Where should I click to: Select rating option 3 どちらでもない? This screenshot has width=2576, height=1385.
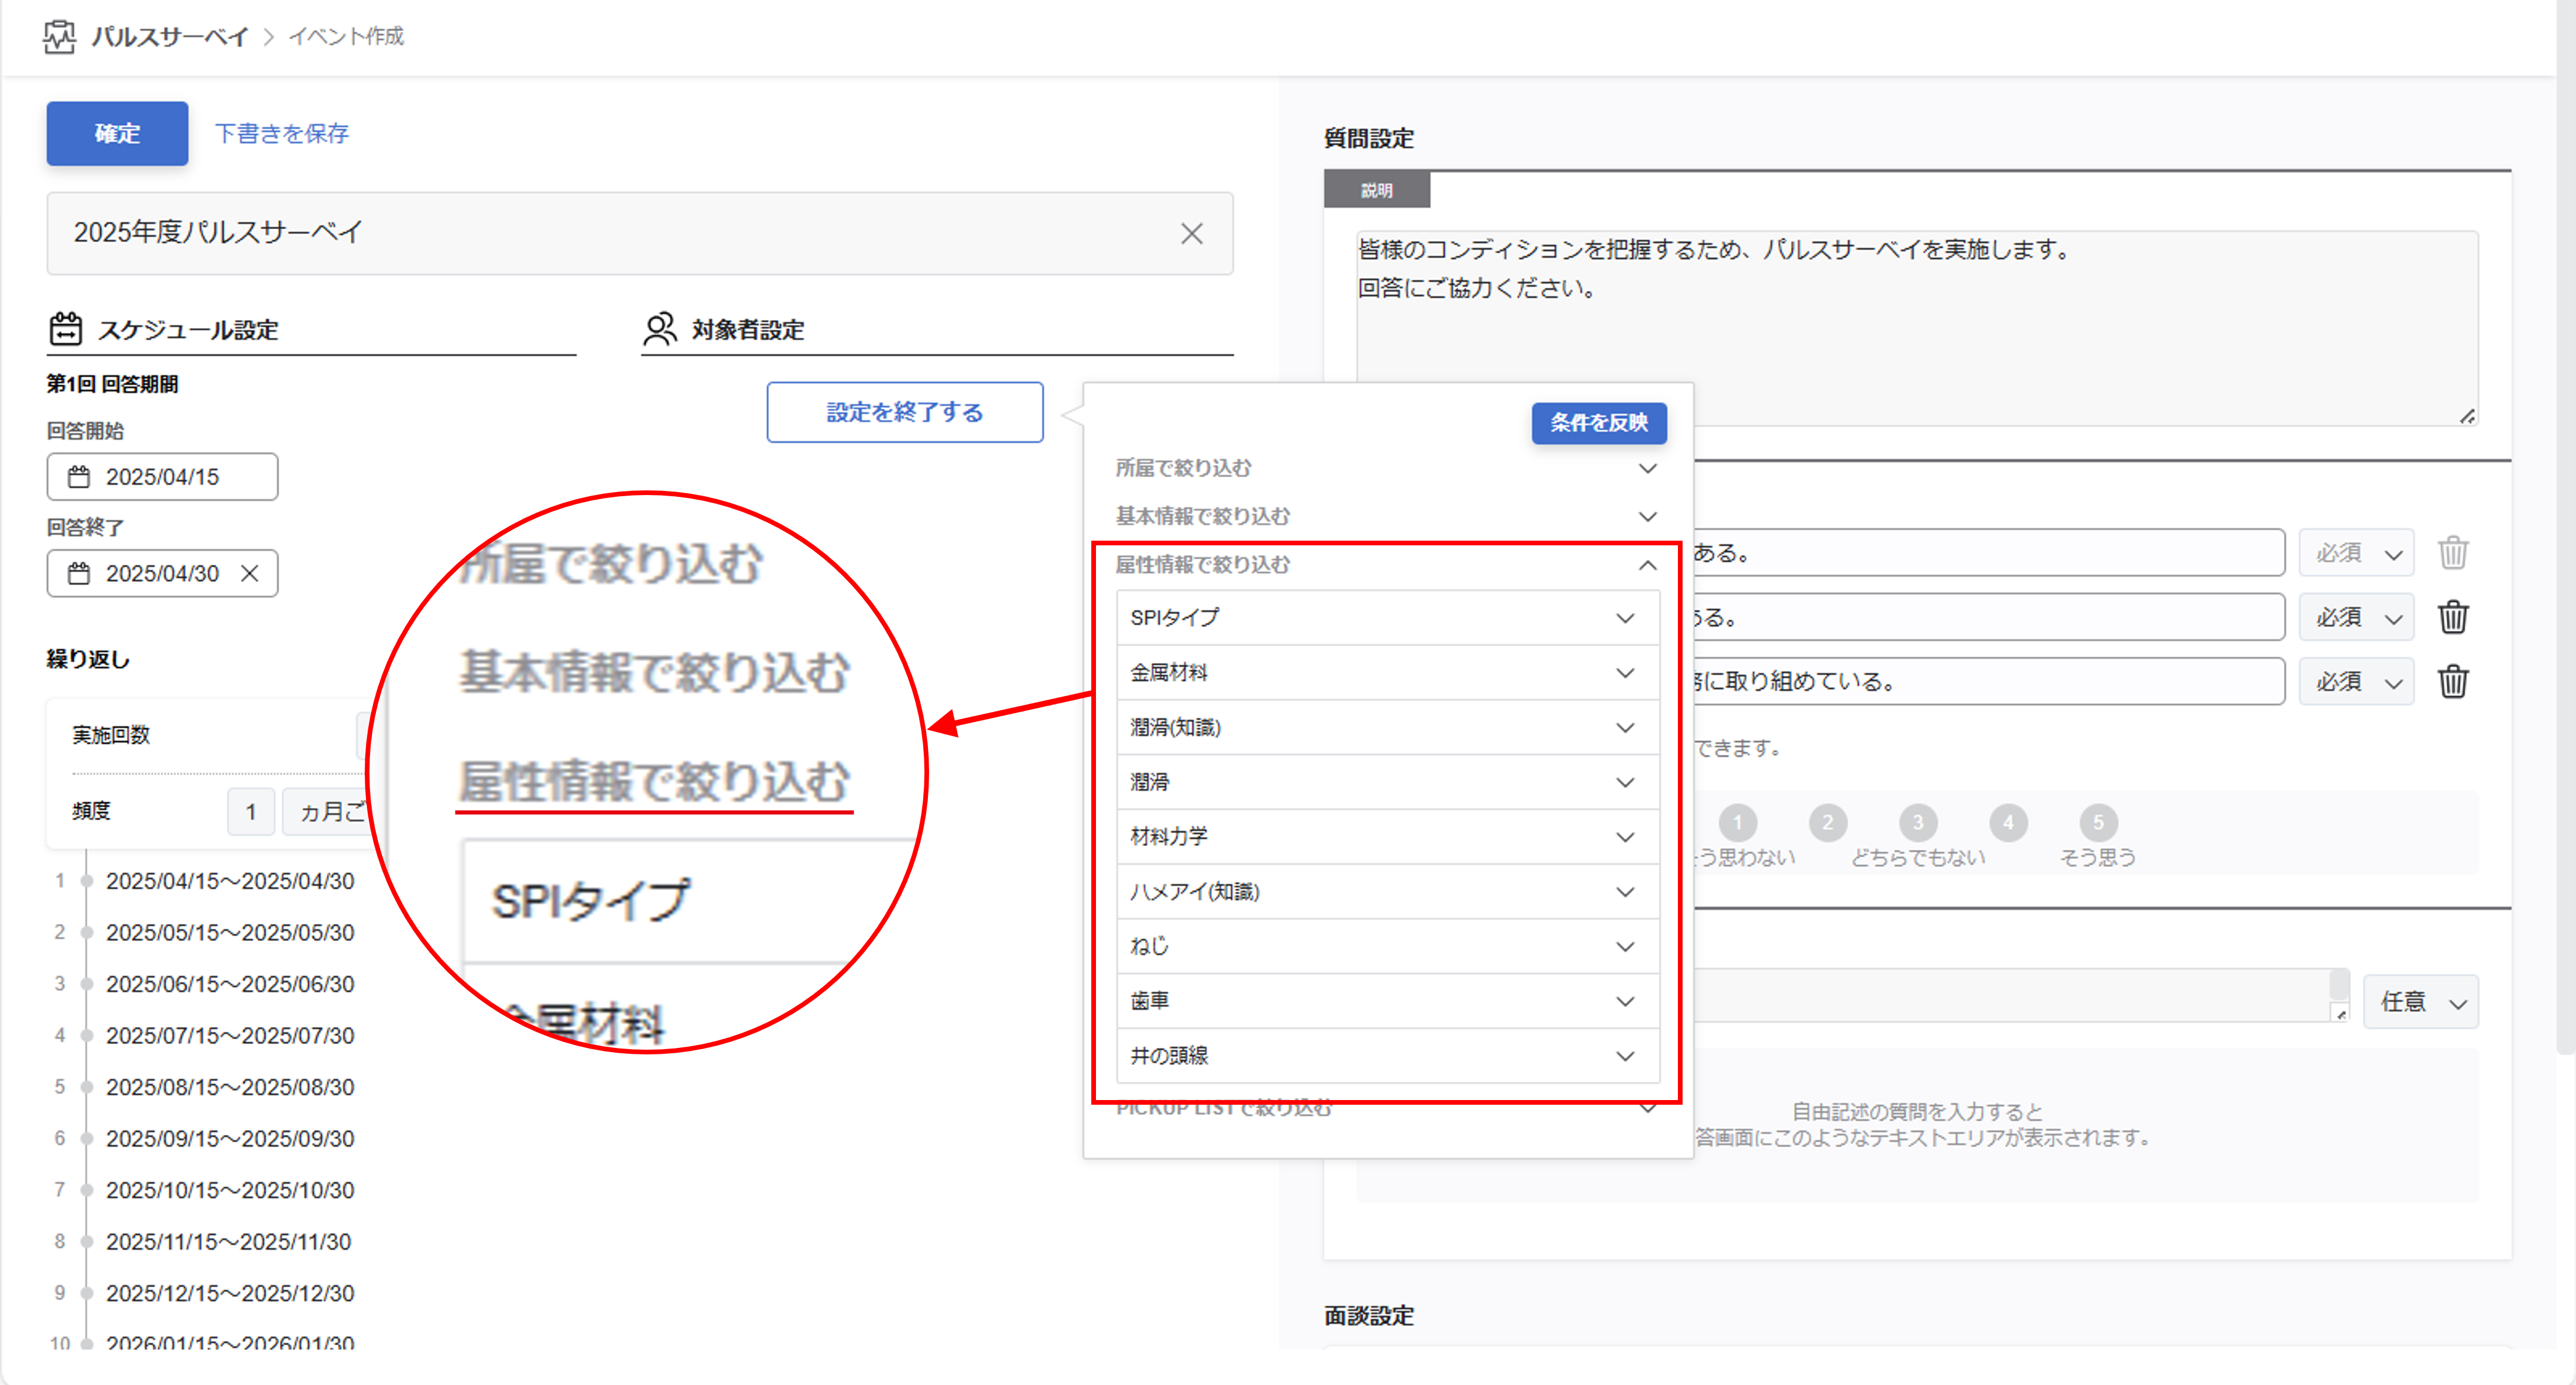[x=1918, y=823]
